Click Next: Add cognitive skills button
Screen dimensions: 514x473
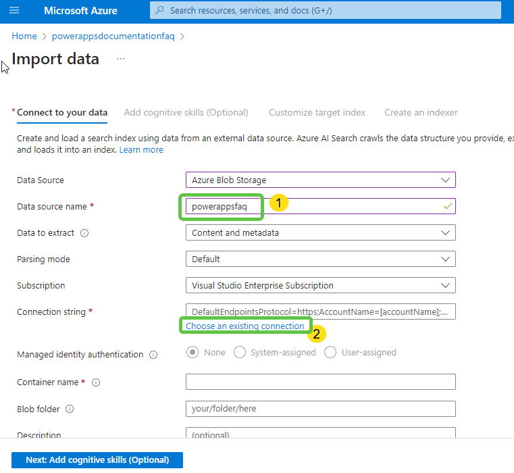tap(97, 460)
